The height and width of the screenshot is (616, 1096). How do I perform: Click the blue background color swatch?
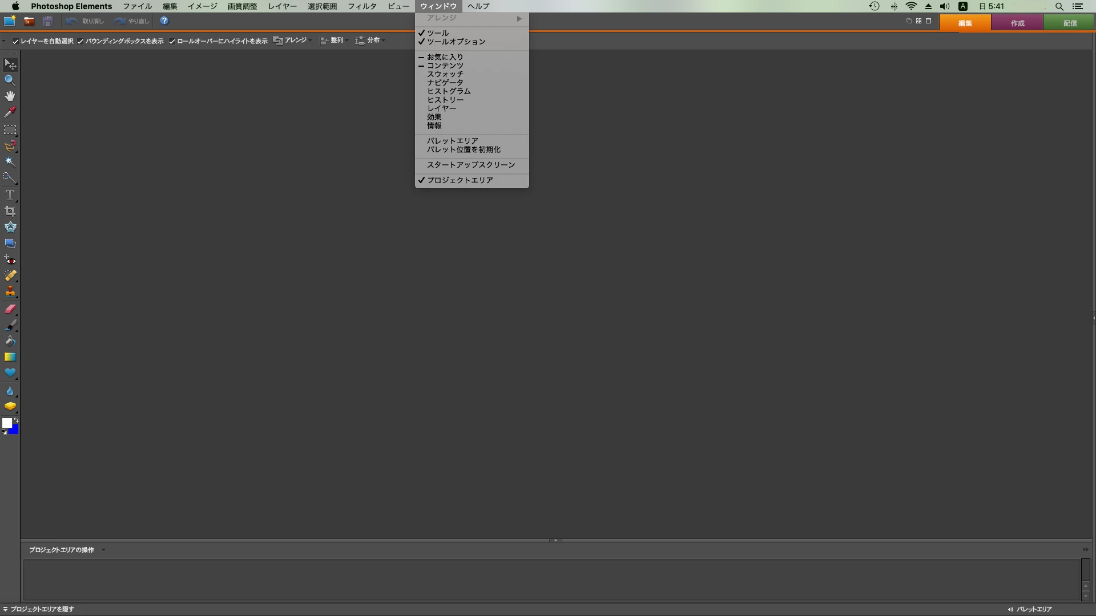14,431
